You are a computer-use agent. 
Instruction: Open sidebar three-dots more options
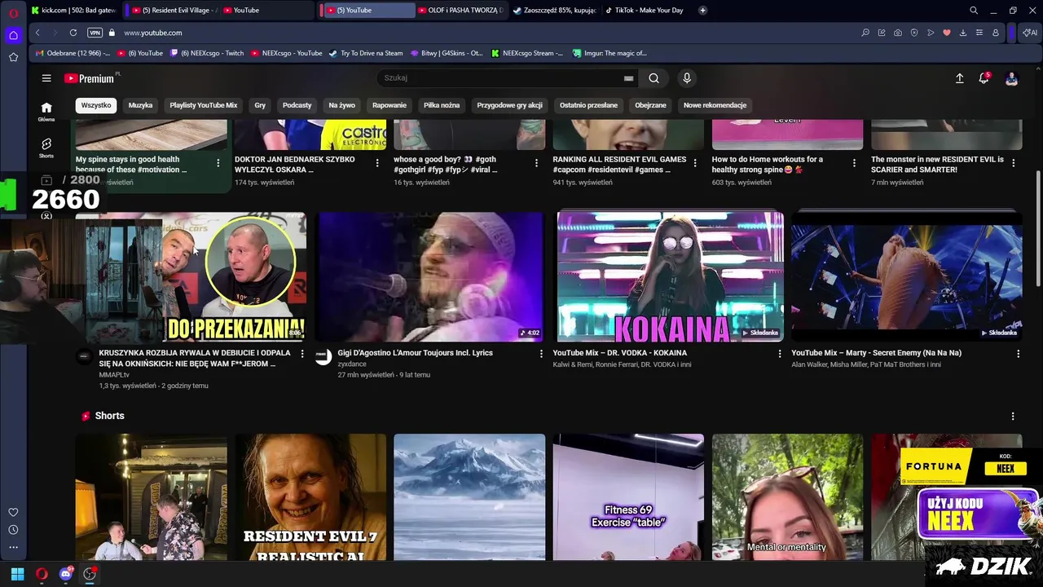point(13,547)
